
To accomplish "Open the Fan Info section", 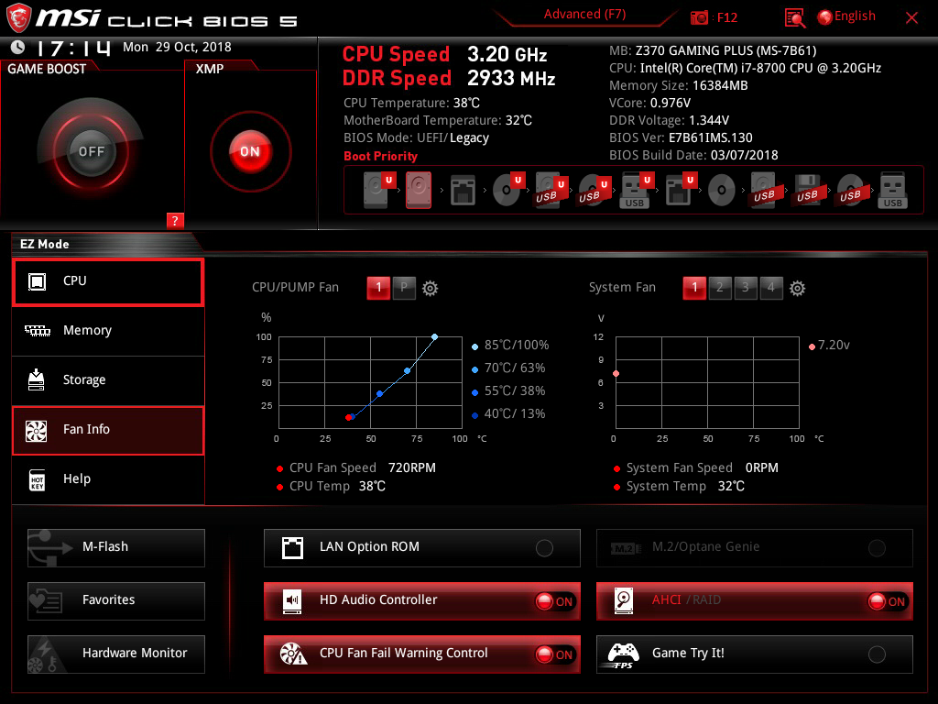I will coord(108,430).
